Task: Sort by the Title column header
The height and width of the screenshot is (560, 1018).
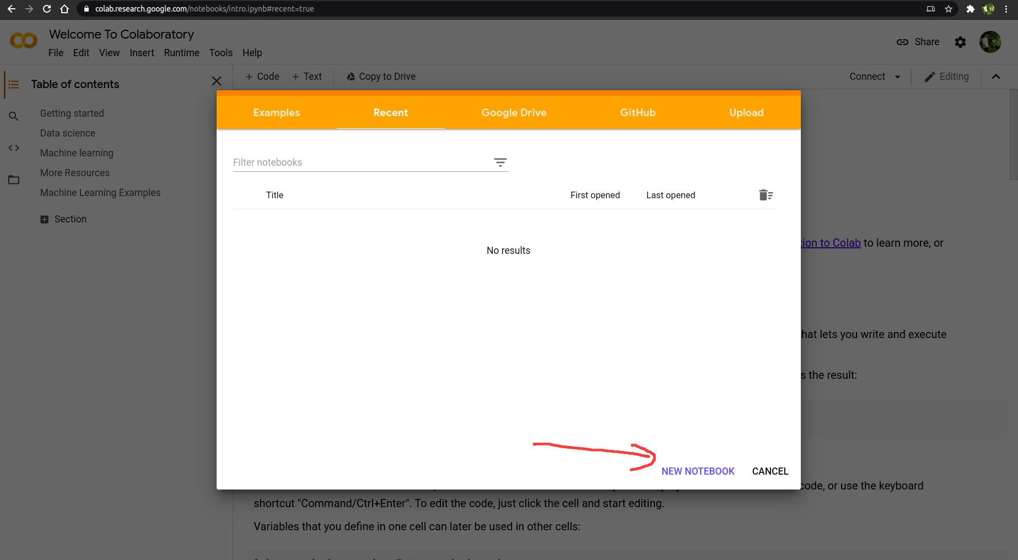Action: (x=274, y=195)
